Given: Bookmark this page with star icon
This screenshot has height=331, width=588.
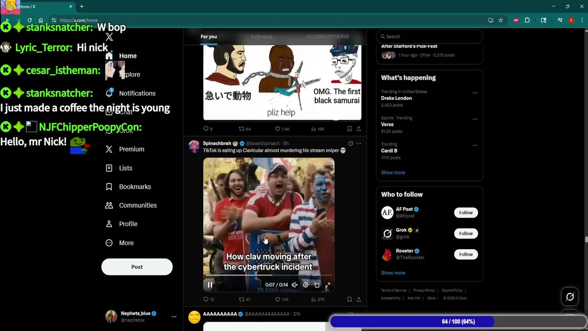Looking at the screenshot, I should point(501,20).
